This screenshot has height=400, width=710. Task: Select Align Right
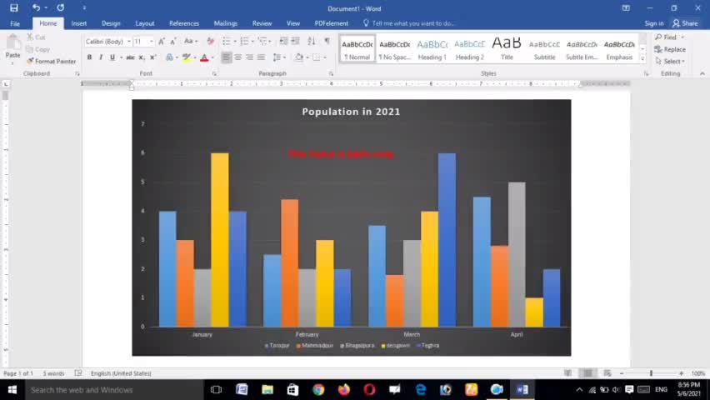tap(249, 57)
